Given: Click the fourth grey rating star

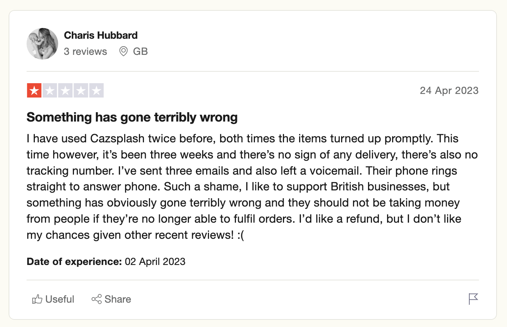Looking at the screenshot, I should (x=81, y=90).
